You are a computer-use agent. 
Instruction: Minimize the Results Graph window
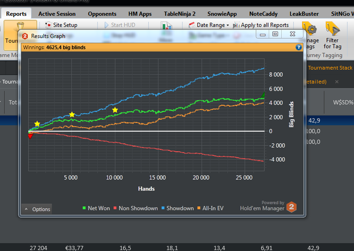click(x=262, y=34)
